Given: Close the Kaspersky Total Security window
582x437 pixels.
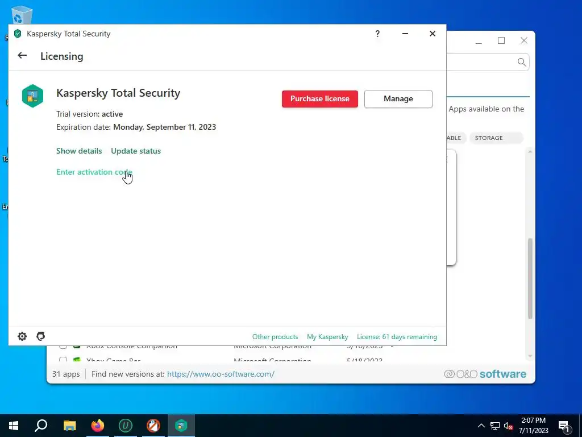Looking at the screenshot, I should point(433,34).
